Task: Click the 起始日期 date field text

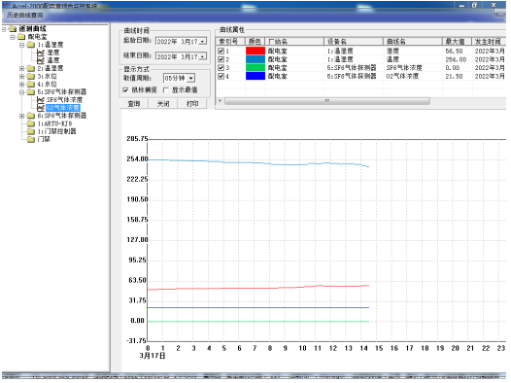Action: pos(178,42)
